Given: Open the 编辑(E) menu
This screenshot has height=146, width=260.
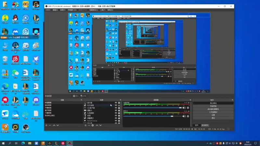Looking at the screenshot, I should 55,10.
